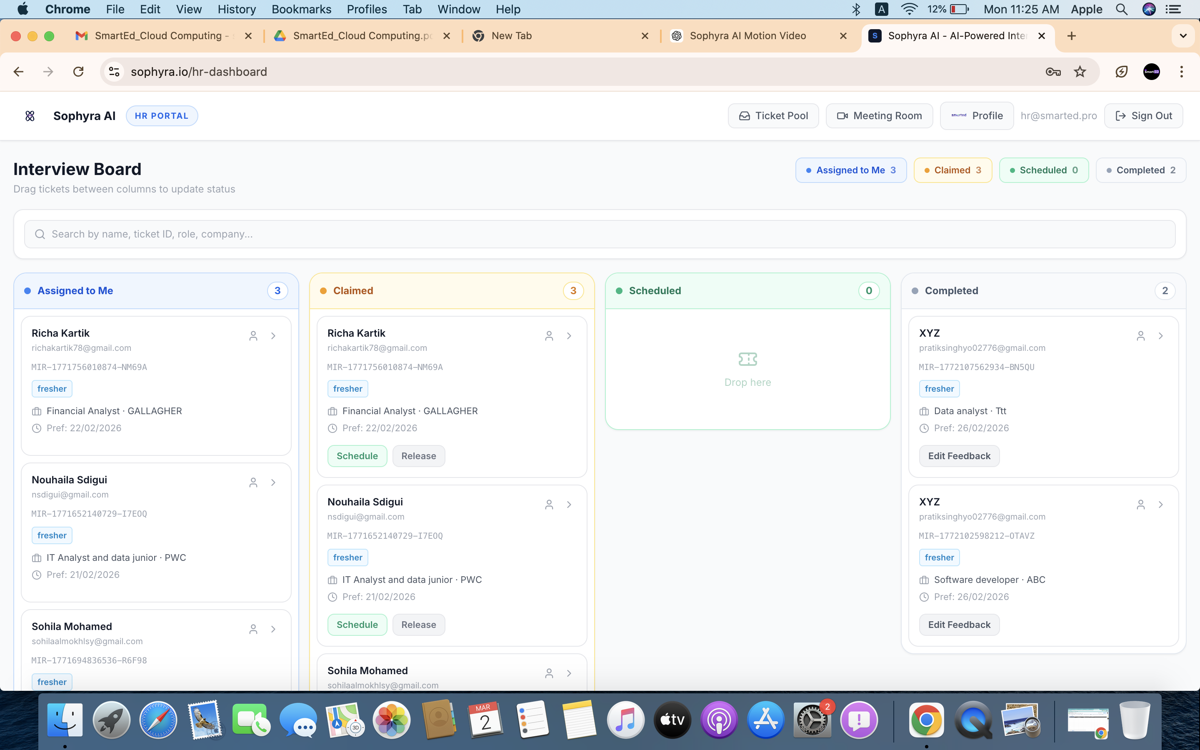Click Edit Feedback on the Data analyst card

pyautogui.click(x=958, y=455)
